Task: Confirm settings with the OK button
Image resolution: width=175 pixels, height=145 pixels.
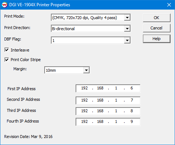Action: click(x=157, y=18)
